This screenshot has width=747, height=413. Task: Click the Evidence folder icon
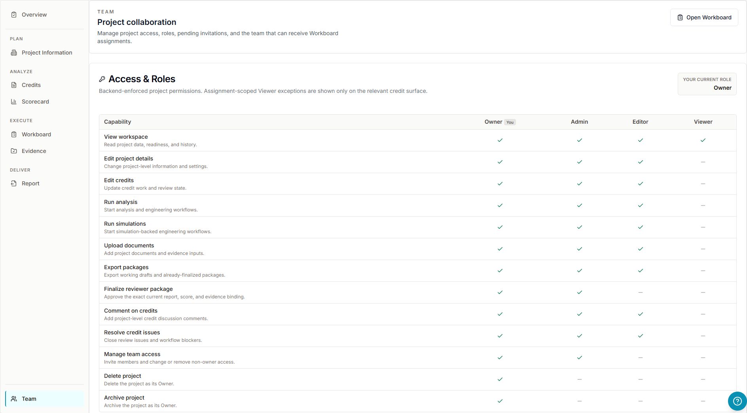[14, 151]
